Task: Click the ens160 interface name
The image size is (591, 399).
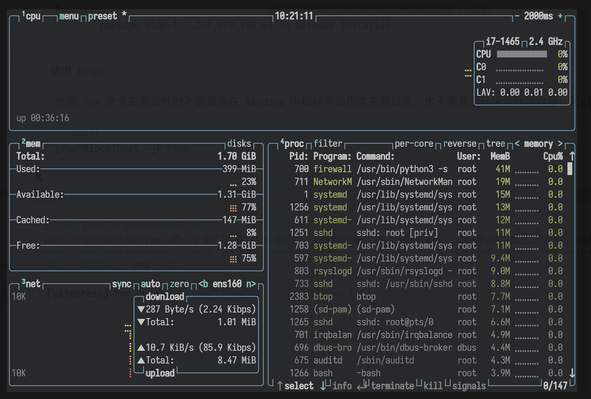Action: [x=227, y=284]
